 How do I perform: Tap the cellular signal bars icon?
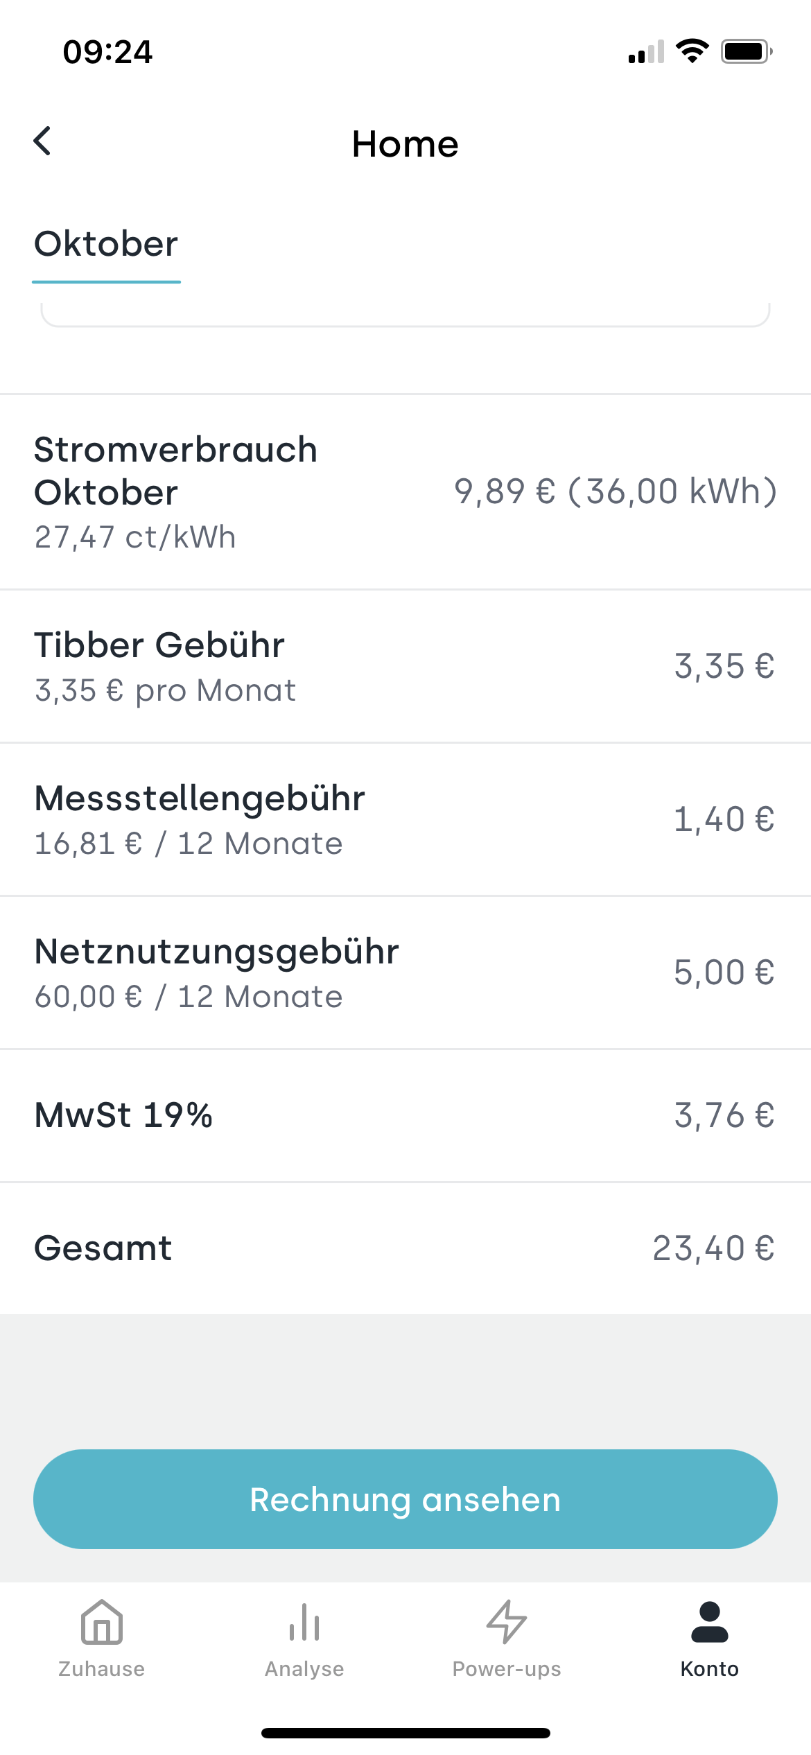(x=646, y=53)
